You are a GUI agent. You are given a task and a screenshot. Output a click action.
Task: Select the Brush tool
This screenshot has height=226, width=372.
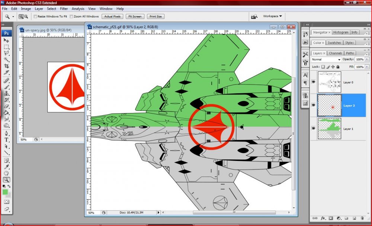(6, 87)
